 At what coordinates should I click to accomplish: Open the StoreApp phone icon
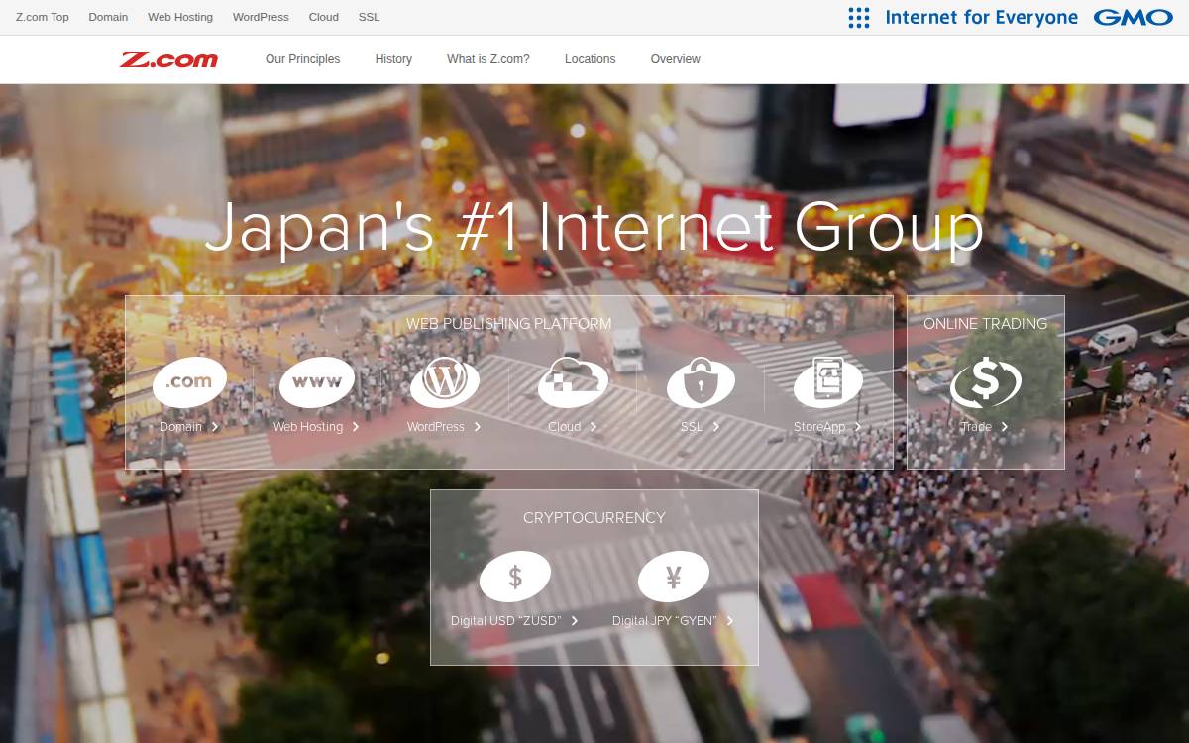click(x=828, y=382)
